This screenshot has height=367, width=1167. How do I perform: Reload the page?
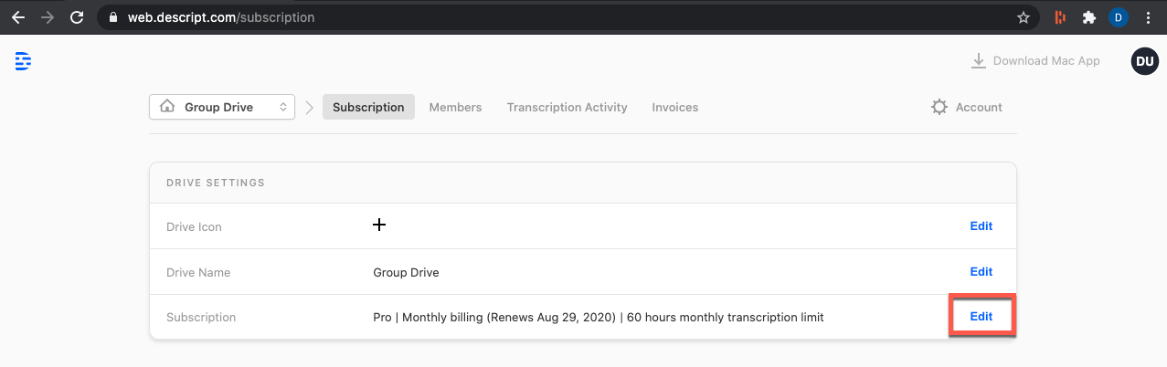[x=77, y=17]
